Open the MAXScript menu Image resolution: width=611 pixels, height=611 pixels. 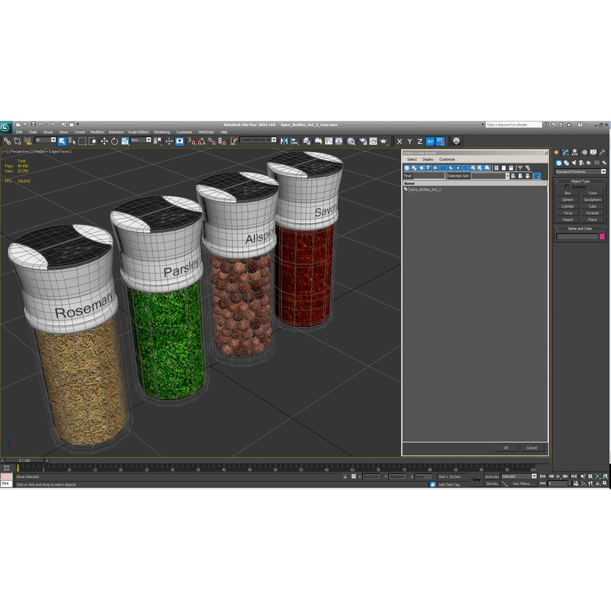tap(206, 132)
